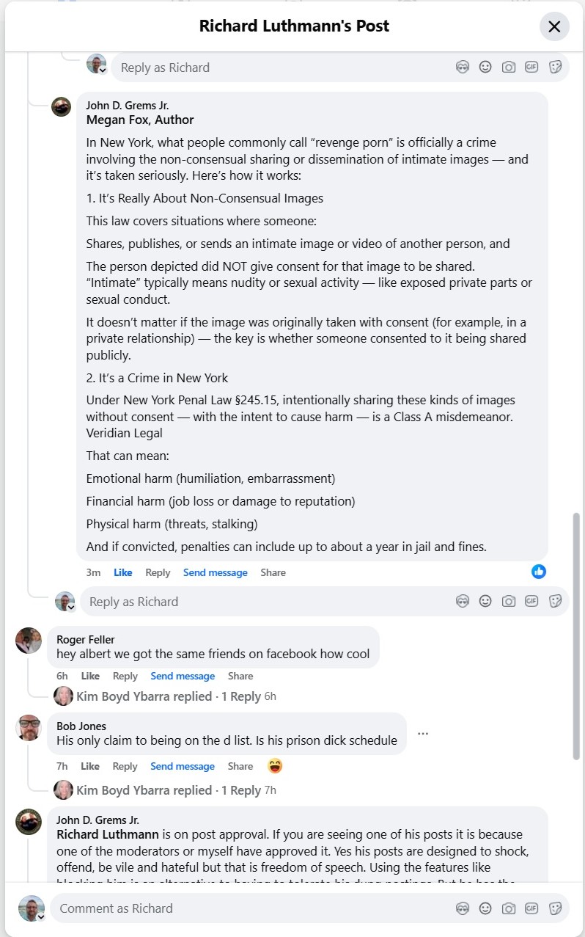Click Send message under Roger Feller's comment

[183, 676]
